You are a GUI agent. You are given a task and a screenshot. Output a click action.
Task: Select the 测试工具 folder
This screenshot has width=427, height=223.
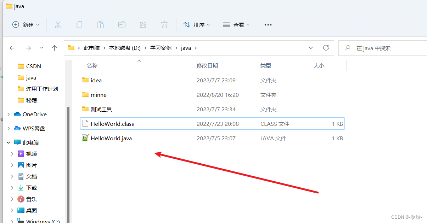[212, 109]
